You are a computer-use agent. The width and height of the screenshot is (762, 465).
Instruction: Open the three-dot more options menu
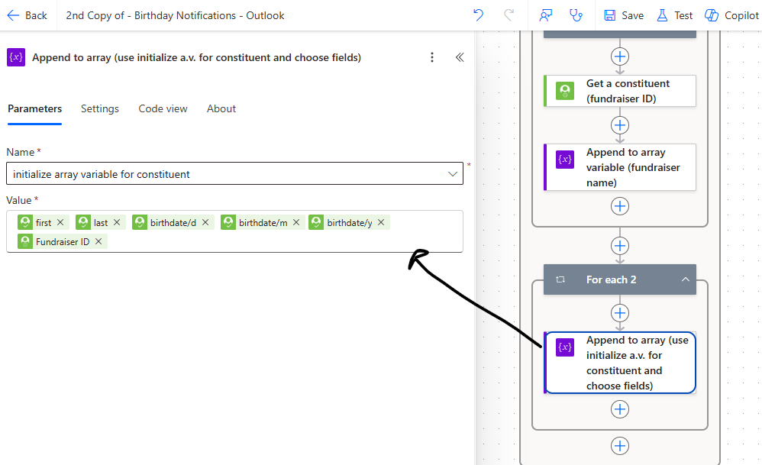[432, 57]
